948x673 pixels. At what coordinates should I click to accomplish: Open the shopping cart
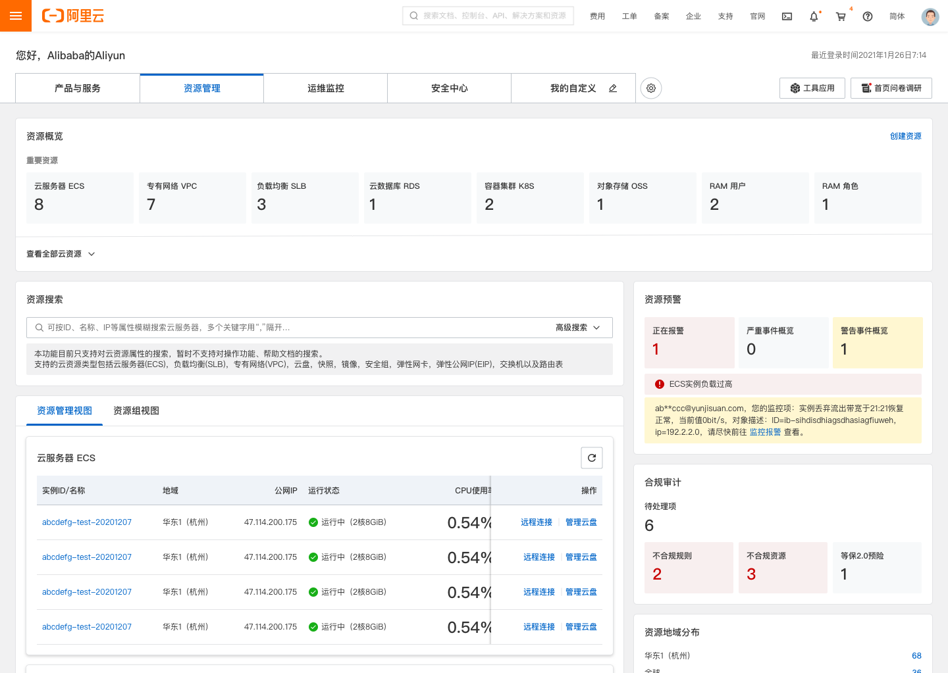841,16
